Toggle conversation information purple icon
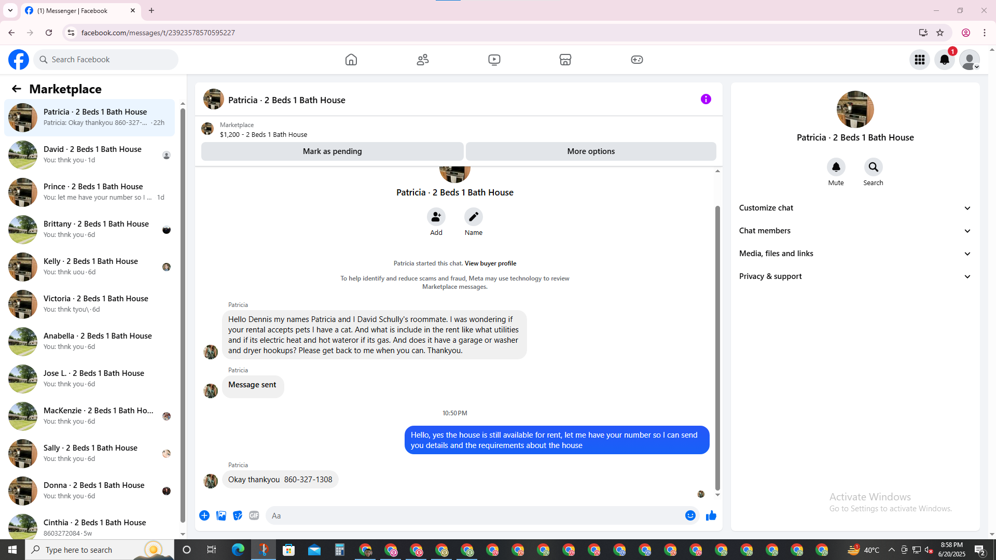 tap(706, 99)
